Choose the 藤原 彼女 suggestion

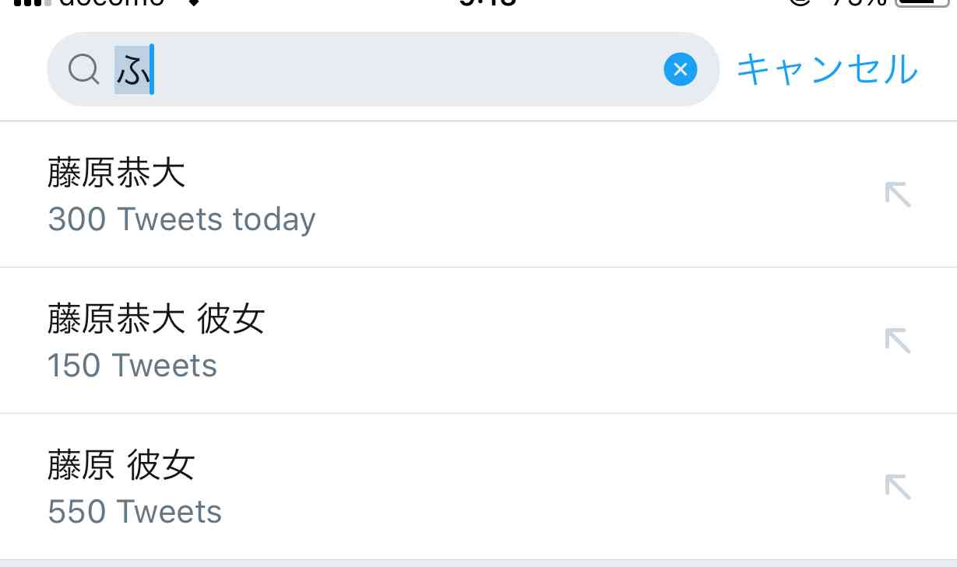point(478,487)
